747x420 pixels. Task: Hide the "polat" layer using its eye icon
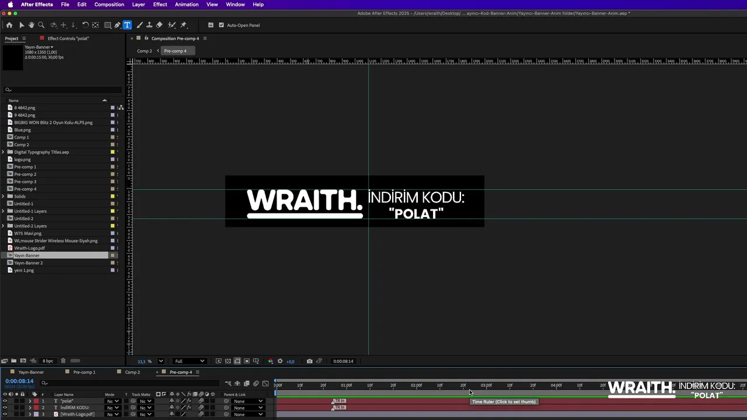pyautogui.click(x=5, y=401)
